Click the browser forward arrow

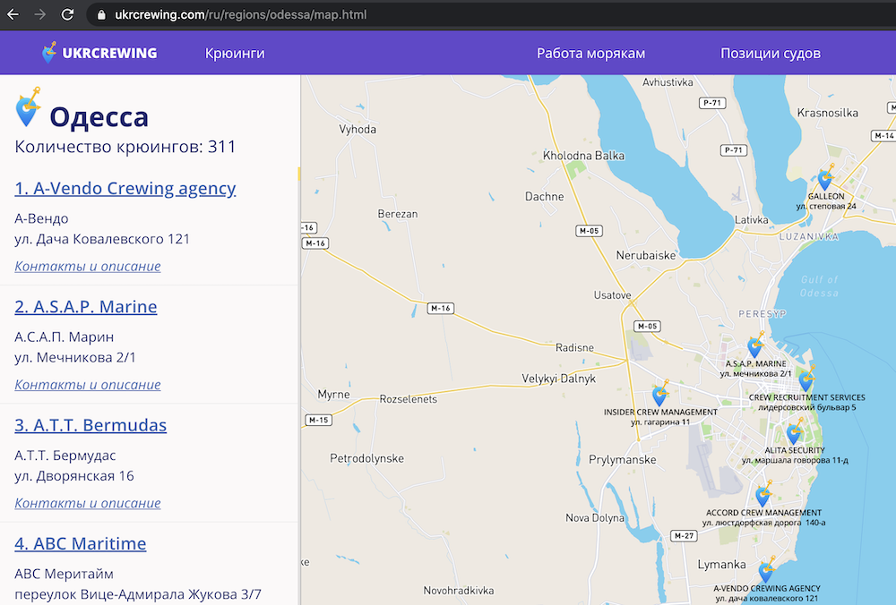pos(40,14)
